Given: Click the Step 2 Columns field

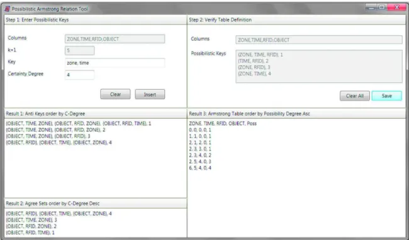Looking at the screenshot, I should tap(319, 40).
